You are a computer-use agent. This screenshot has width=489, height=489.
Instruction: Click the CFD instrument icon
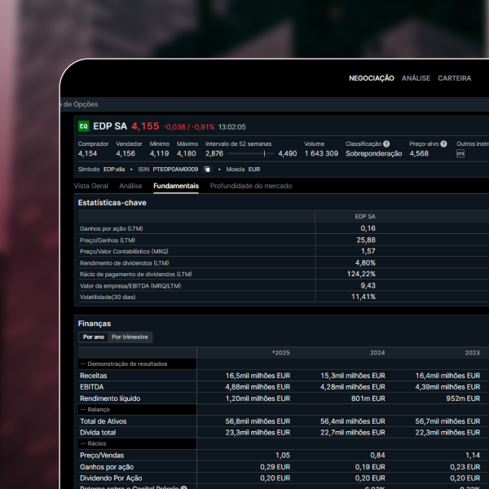[460, 153]
